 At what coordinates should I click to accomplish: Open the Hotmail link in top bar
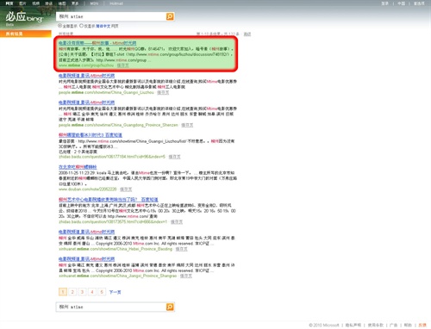click(116, 3)
